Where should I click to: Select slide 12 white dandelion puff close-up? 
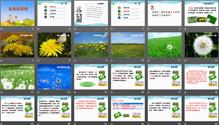201,45
